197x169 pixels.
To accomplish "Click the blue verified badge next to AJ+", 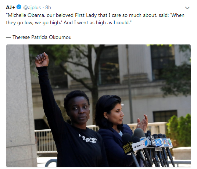I will click(19, 7).
